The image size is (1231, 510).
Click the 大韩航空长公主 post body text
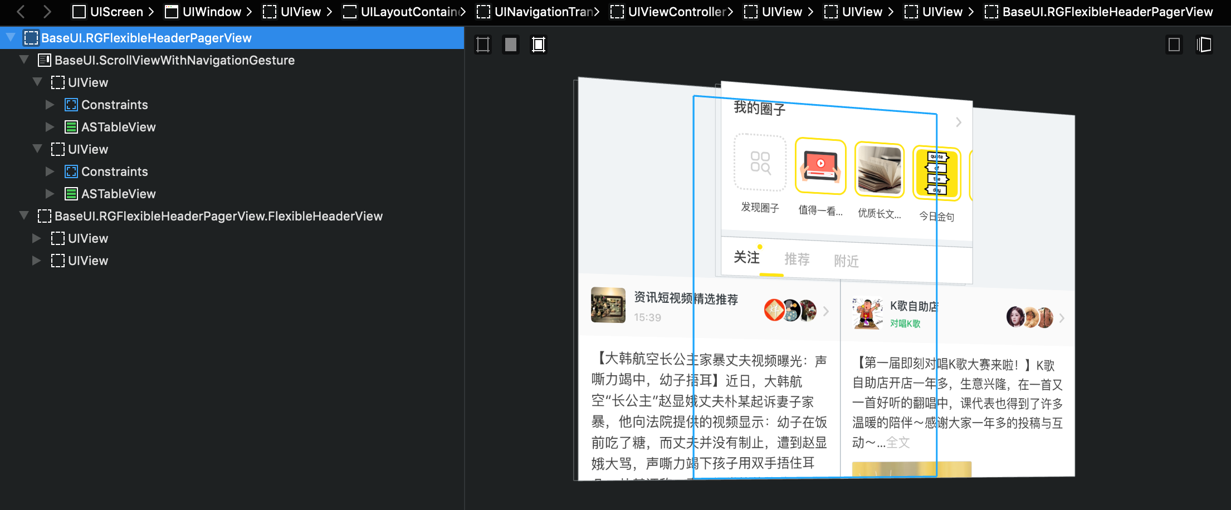tap(709, 412)
